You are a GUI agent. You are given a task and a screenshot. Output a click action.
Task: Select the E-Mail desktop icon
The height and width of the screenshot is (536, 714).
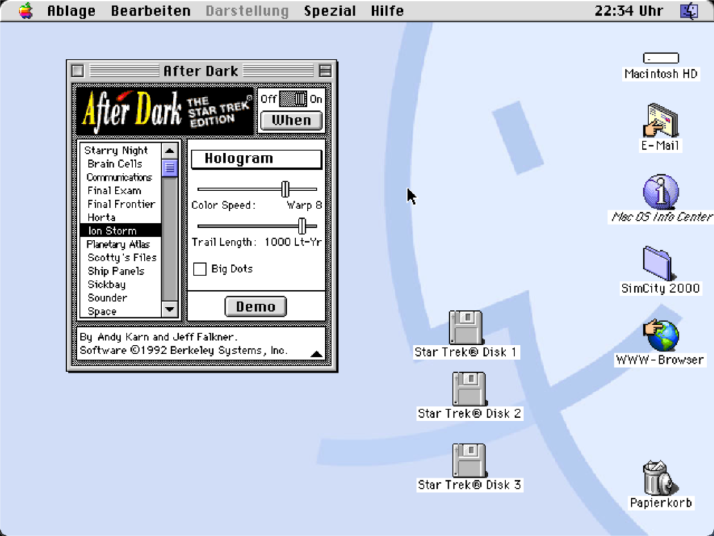661,120
